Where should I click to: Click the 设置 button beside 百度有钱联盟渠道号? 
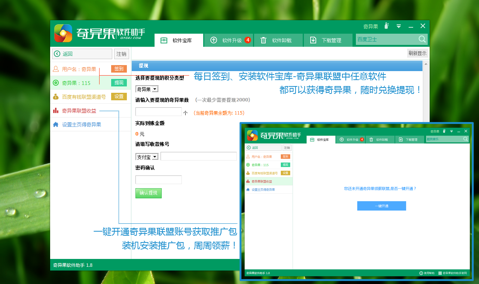click(119, 97)
